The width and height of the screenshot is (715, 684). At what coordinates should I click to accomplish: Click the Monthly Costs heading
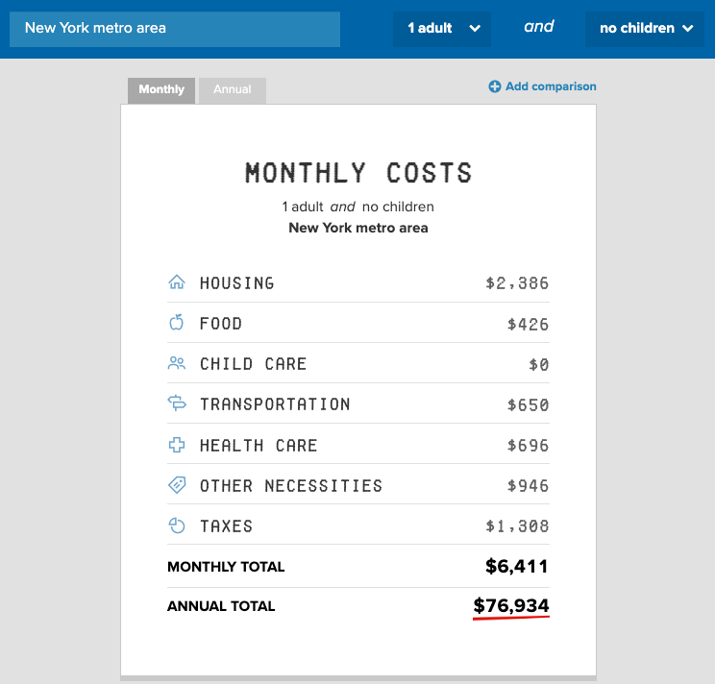click(358, 174)
